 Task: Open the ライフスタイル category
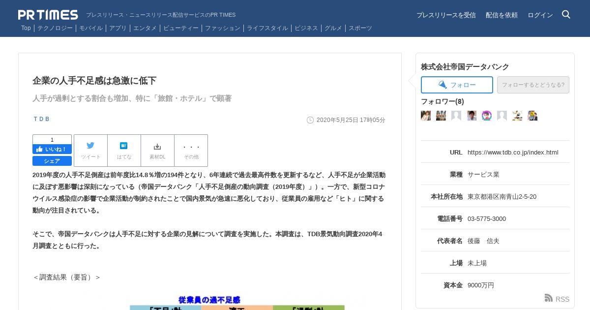(267, 28)
